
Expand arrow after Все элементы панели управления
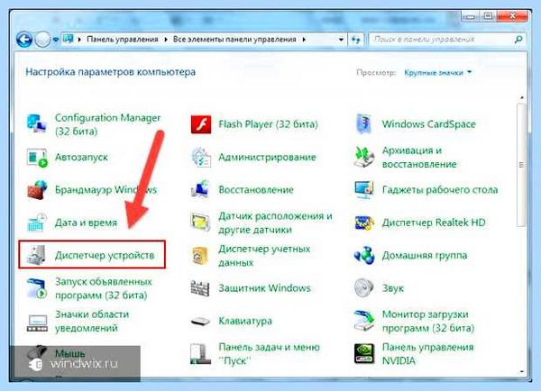(304, 40)
